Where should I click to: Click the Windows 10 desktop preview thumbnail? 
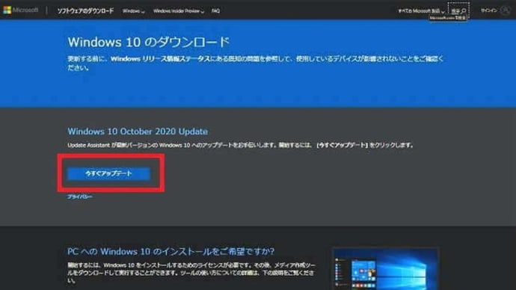(x=385, y=269)
